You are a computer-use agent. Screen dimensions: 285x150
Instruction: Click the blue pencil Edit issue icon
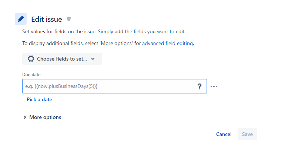pos(21,19)
